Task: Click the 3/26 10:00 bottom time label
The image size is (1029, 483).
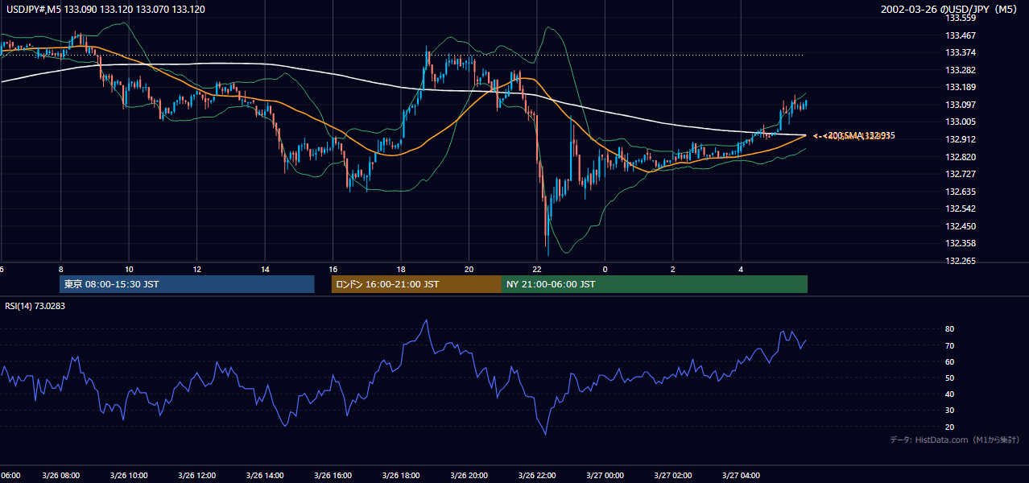Action: click(x=129, y=475)
